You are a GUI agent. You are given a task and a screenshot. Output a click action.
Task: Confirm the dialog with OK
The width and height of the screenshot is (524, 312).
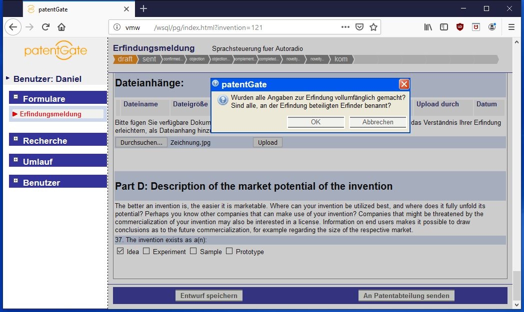click(316, 122)
